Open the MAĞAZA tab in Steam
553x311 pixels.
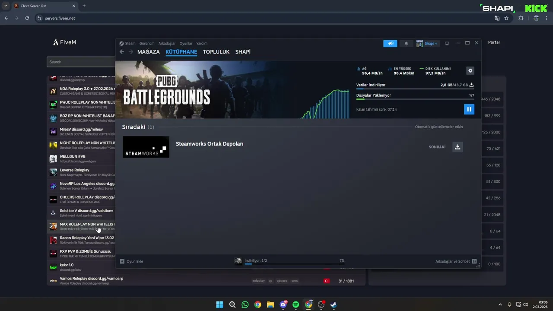(149, 52)
